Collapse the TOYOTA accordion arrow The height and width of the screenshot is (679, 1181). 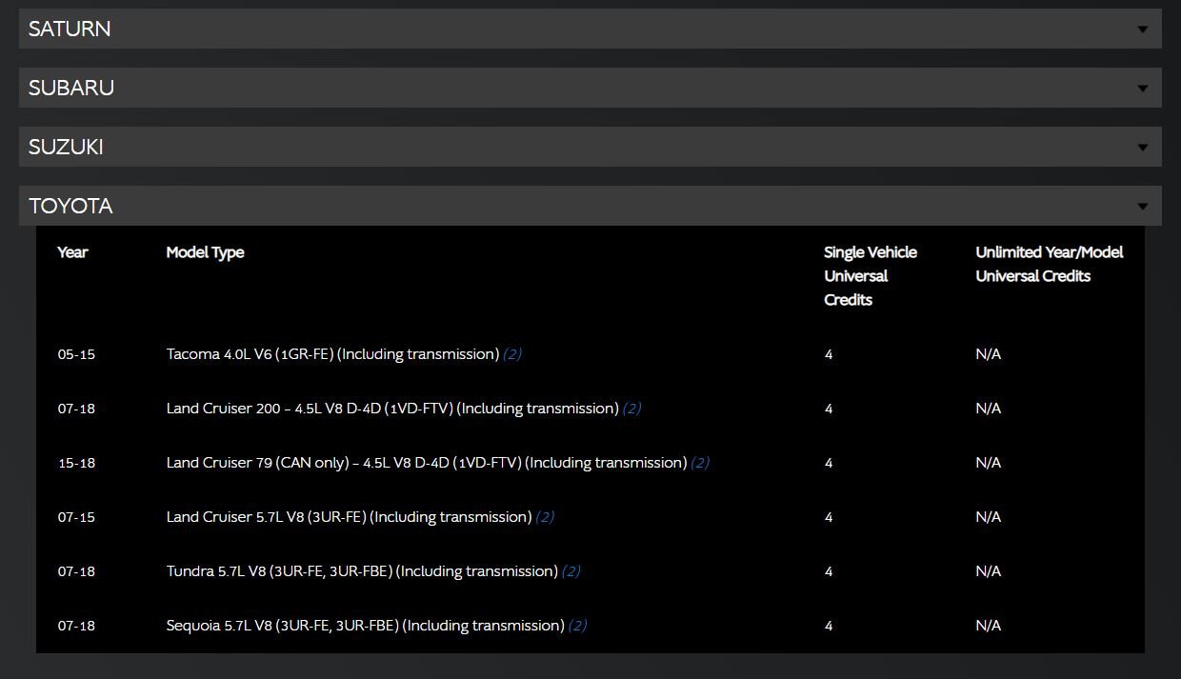click(x=1142, y=207)
